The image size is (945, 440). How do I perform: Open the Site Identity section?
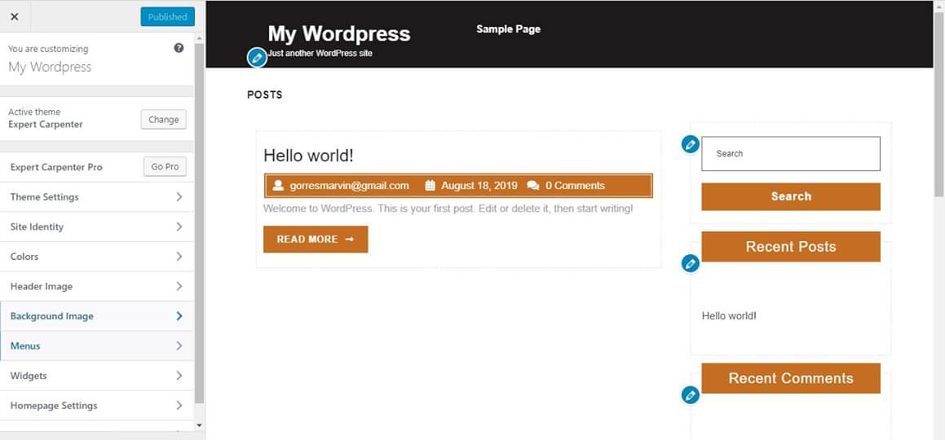[x=96, y=227]
